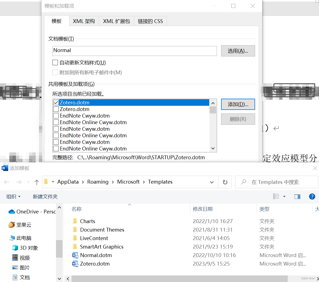
Task: Click the horizontal scrollbar left arrow
Action: coord(68,279)
